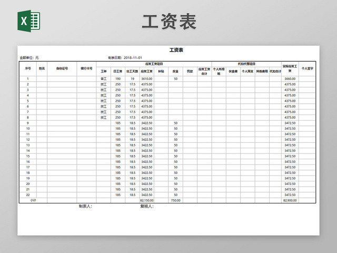This screenshot has height=253, width=337.
Task: Select row number 16 cell
Action: 28,162
